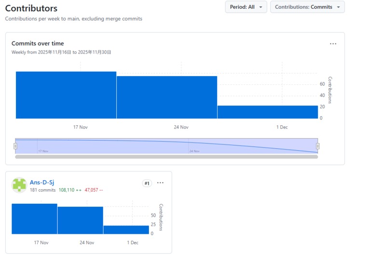368x276 pixels.
Task: Select the 17 Nov bar in main chart
Action: click(66, 95)
